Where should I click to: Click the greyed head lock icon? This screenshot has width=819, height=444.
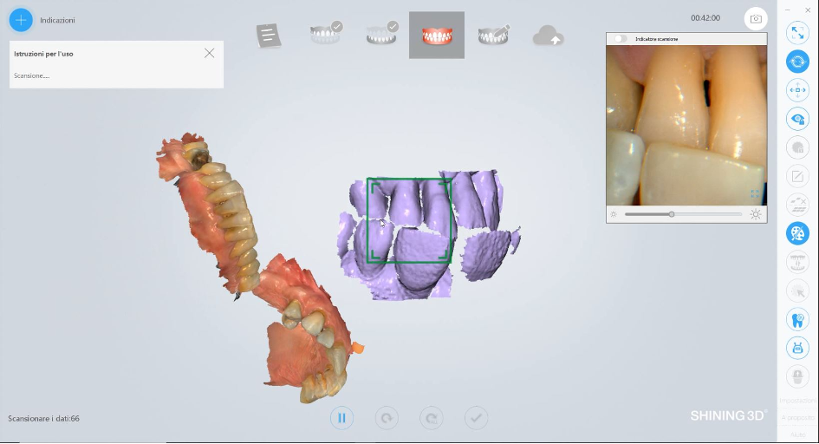coord(797,147)
